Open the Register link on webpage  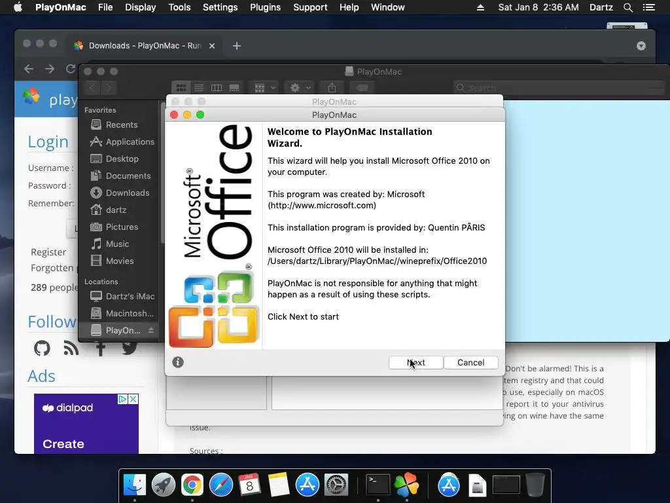(48, 252)
